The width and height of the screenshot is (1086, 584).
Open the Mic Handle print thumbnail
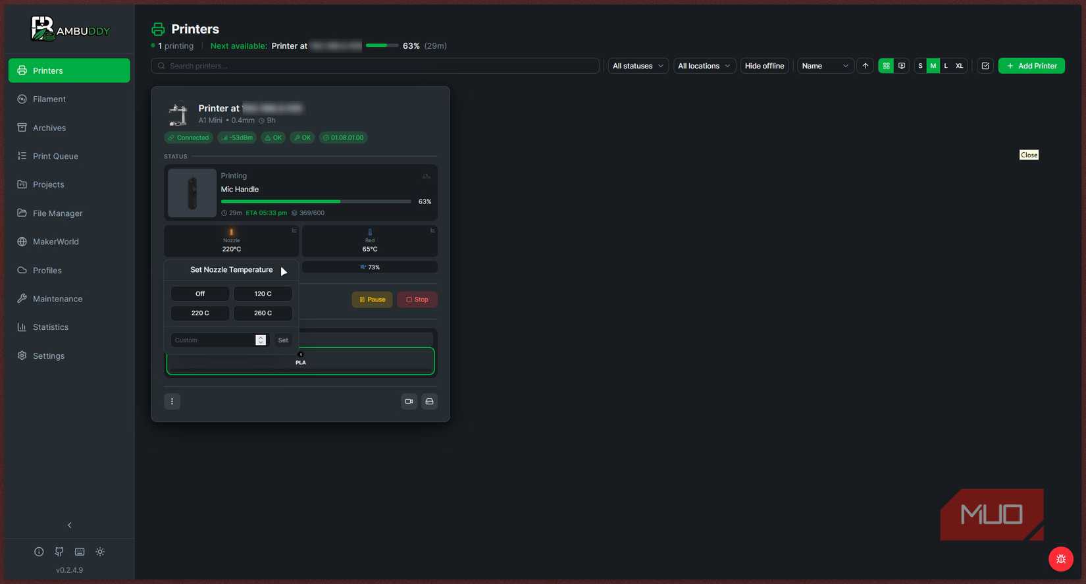point(192,193)
